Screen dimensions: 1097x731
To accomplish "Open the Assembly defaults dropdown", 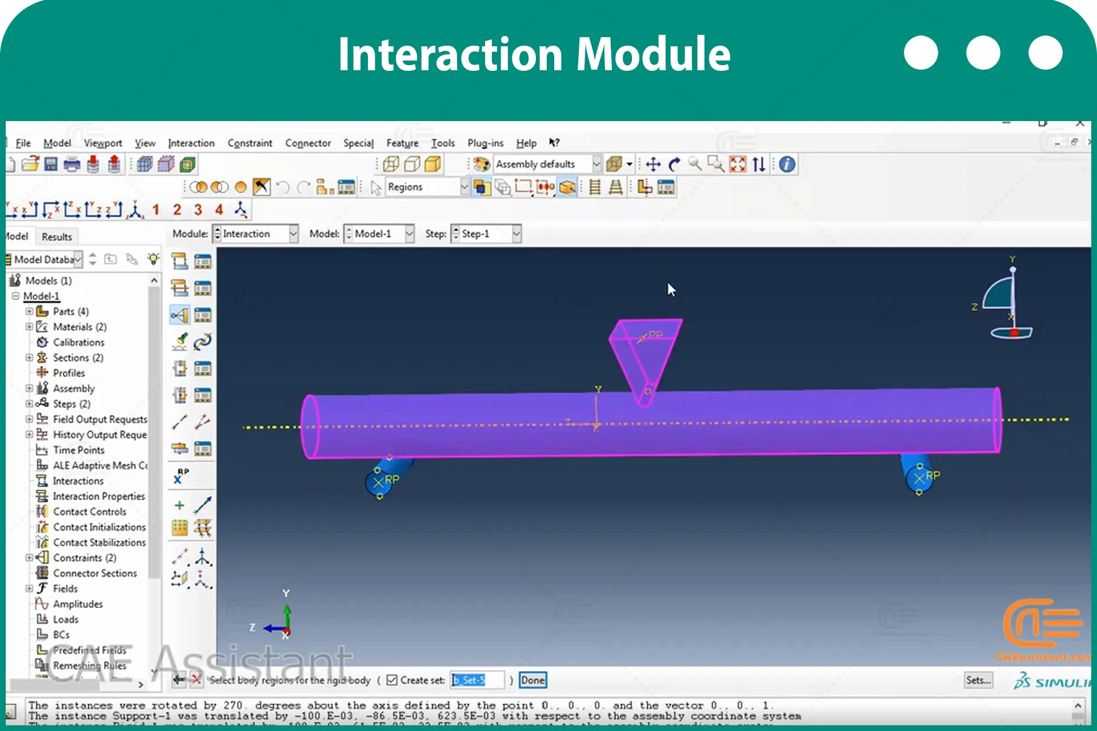I will coord(547,164).
